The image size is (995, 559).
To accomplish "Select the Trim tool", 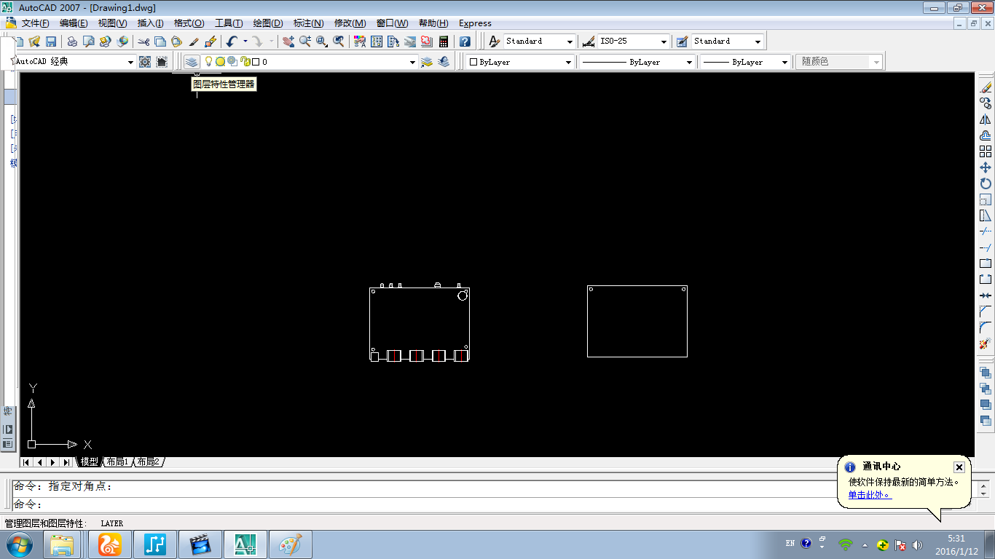I will pos(986,231).
